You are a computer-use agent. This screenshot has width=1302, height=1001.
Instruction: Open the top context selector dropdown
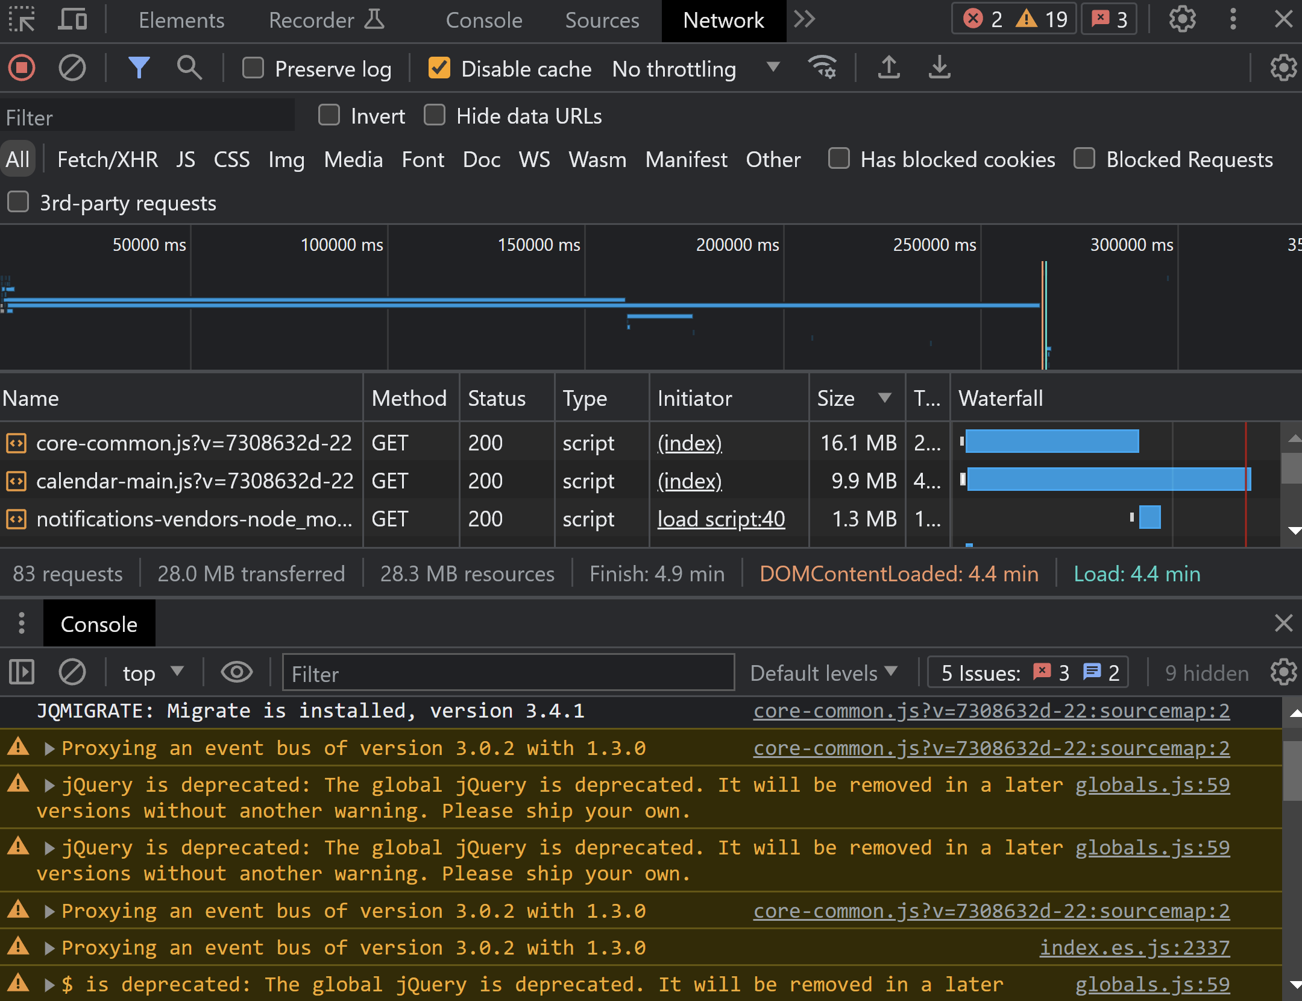pyautogui.click(x=152, y=673)
